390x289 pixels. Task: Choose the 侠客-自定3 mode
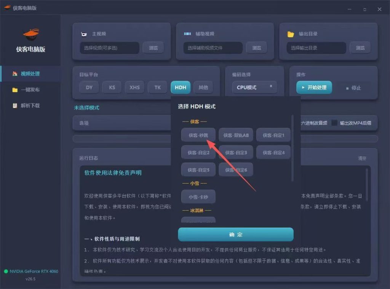click(236, 153)
